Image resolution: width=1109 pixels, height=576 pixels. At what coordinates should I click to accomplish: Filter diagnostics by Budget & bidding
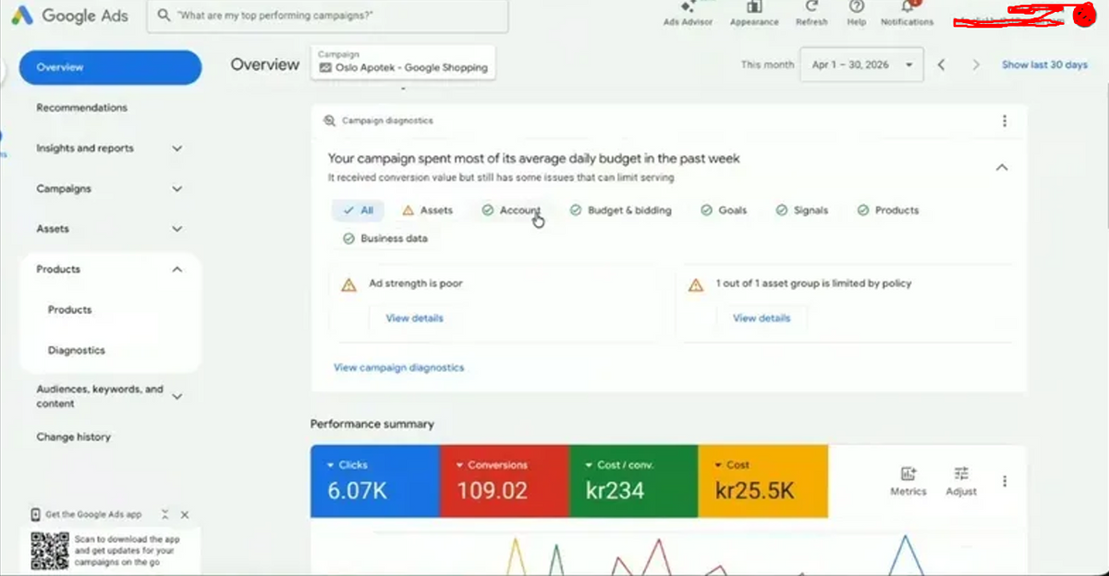(x=621, y=210)
